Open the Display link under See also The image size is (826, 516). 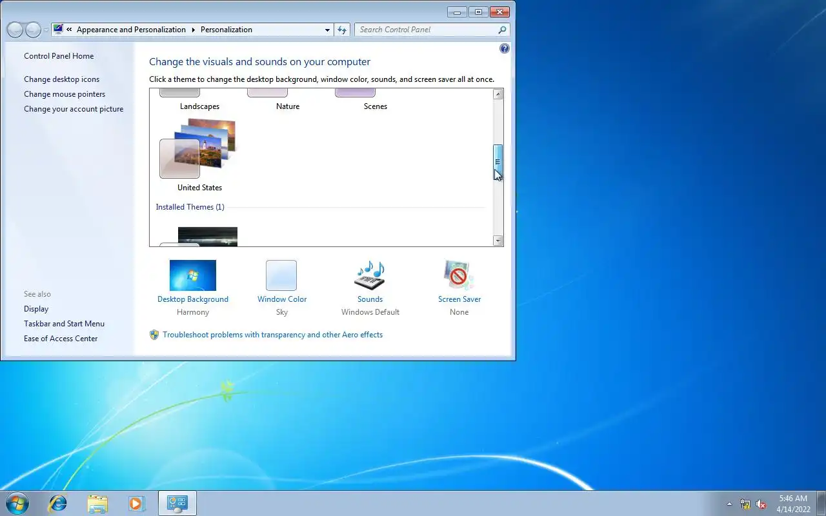[x=36, y=309]
